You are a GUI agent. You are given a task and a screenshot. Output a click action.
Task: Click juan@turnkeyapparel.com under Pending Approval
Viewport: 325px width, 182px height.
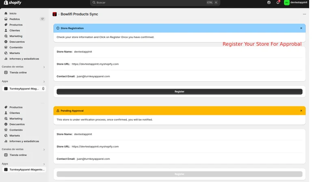coord(93,159)
